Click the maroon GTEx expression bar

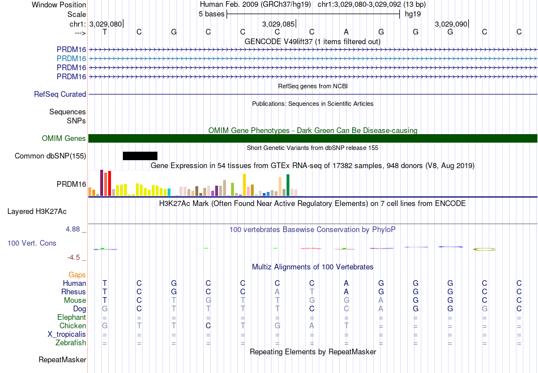pyautogui.click(x=101, y=183)
